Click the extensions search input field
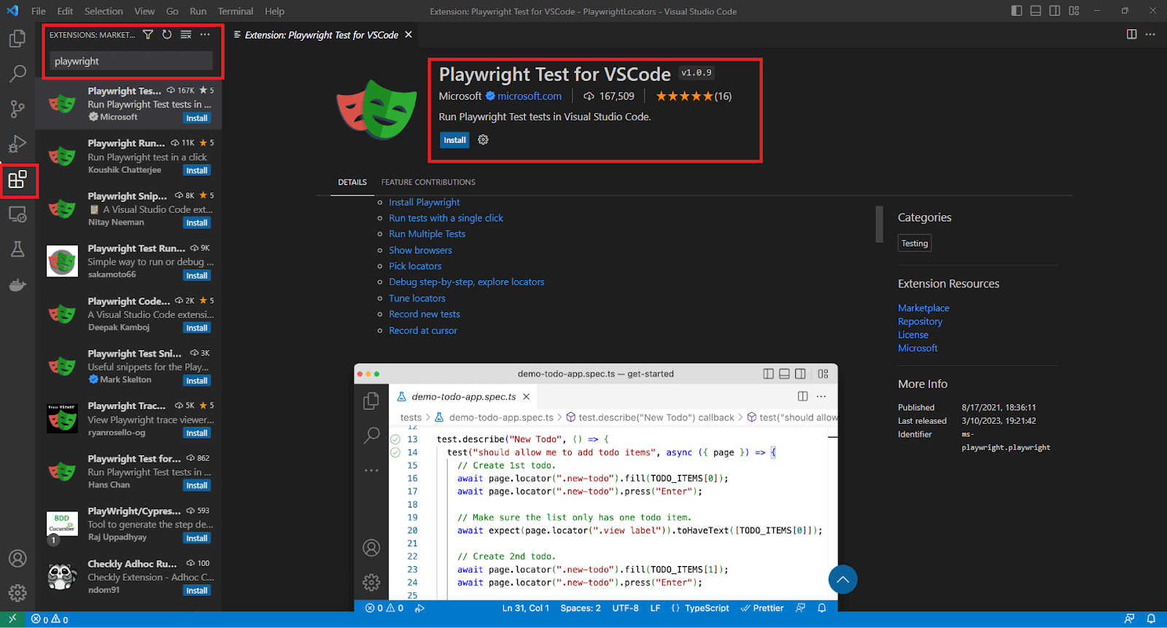This screenshot has width=1167, height=628. coord(131,61)
